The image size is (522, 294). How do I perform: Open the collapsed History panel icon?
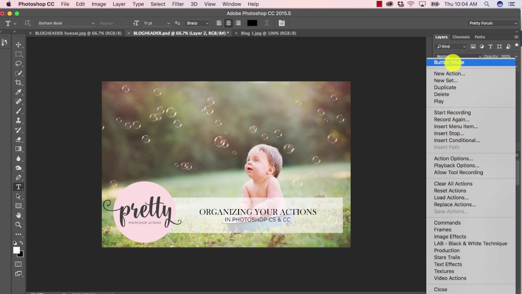point(5,42)
